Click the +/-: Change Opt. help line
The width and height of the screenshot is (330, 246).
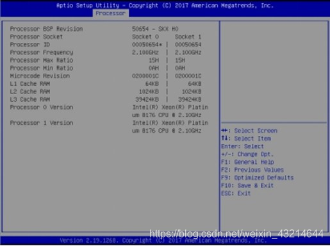coord(247,154)
